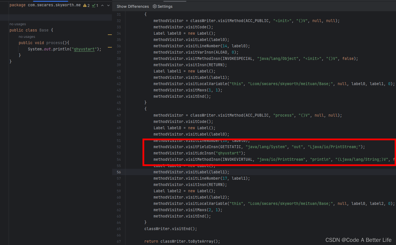The width and height of the screenshot is (396, 245).
Task: Click line number 47 in the gutter
Action: [x=119, y=115]
